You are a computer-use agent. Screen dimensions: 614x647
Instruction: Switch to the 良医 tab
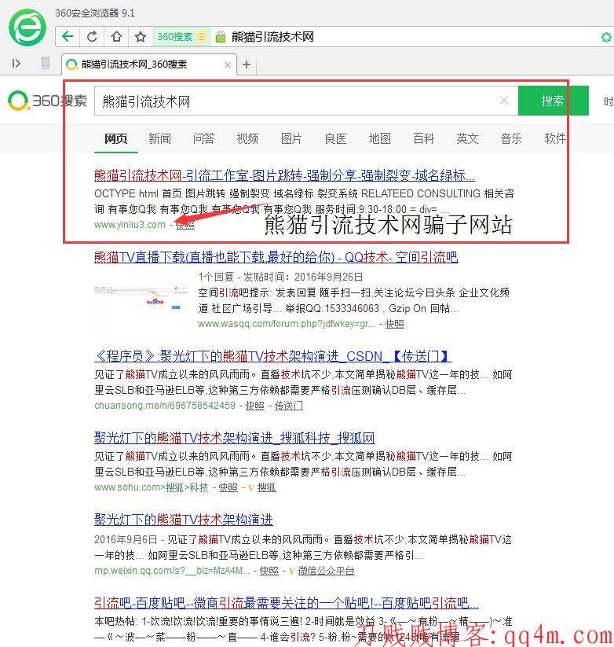click(x=336, y=138)
